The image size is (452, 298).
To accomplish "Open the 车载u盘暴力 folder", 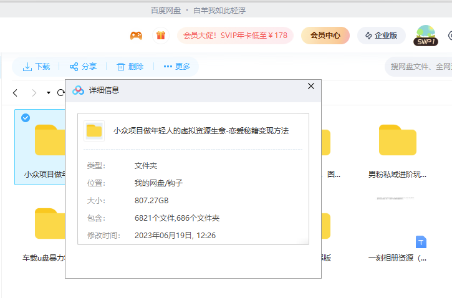I will [50, 224].
